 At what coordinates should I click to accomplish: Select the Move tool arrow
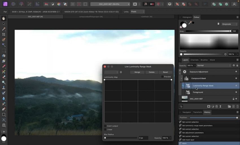4,24
